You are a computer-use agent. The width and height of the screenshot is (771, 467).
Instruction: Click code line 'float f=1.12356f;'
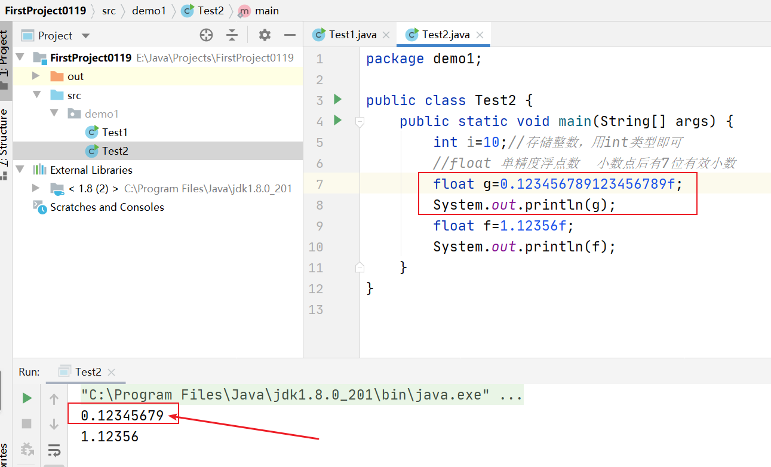click(503, 226)
